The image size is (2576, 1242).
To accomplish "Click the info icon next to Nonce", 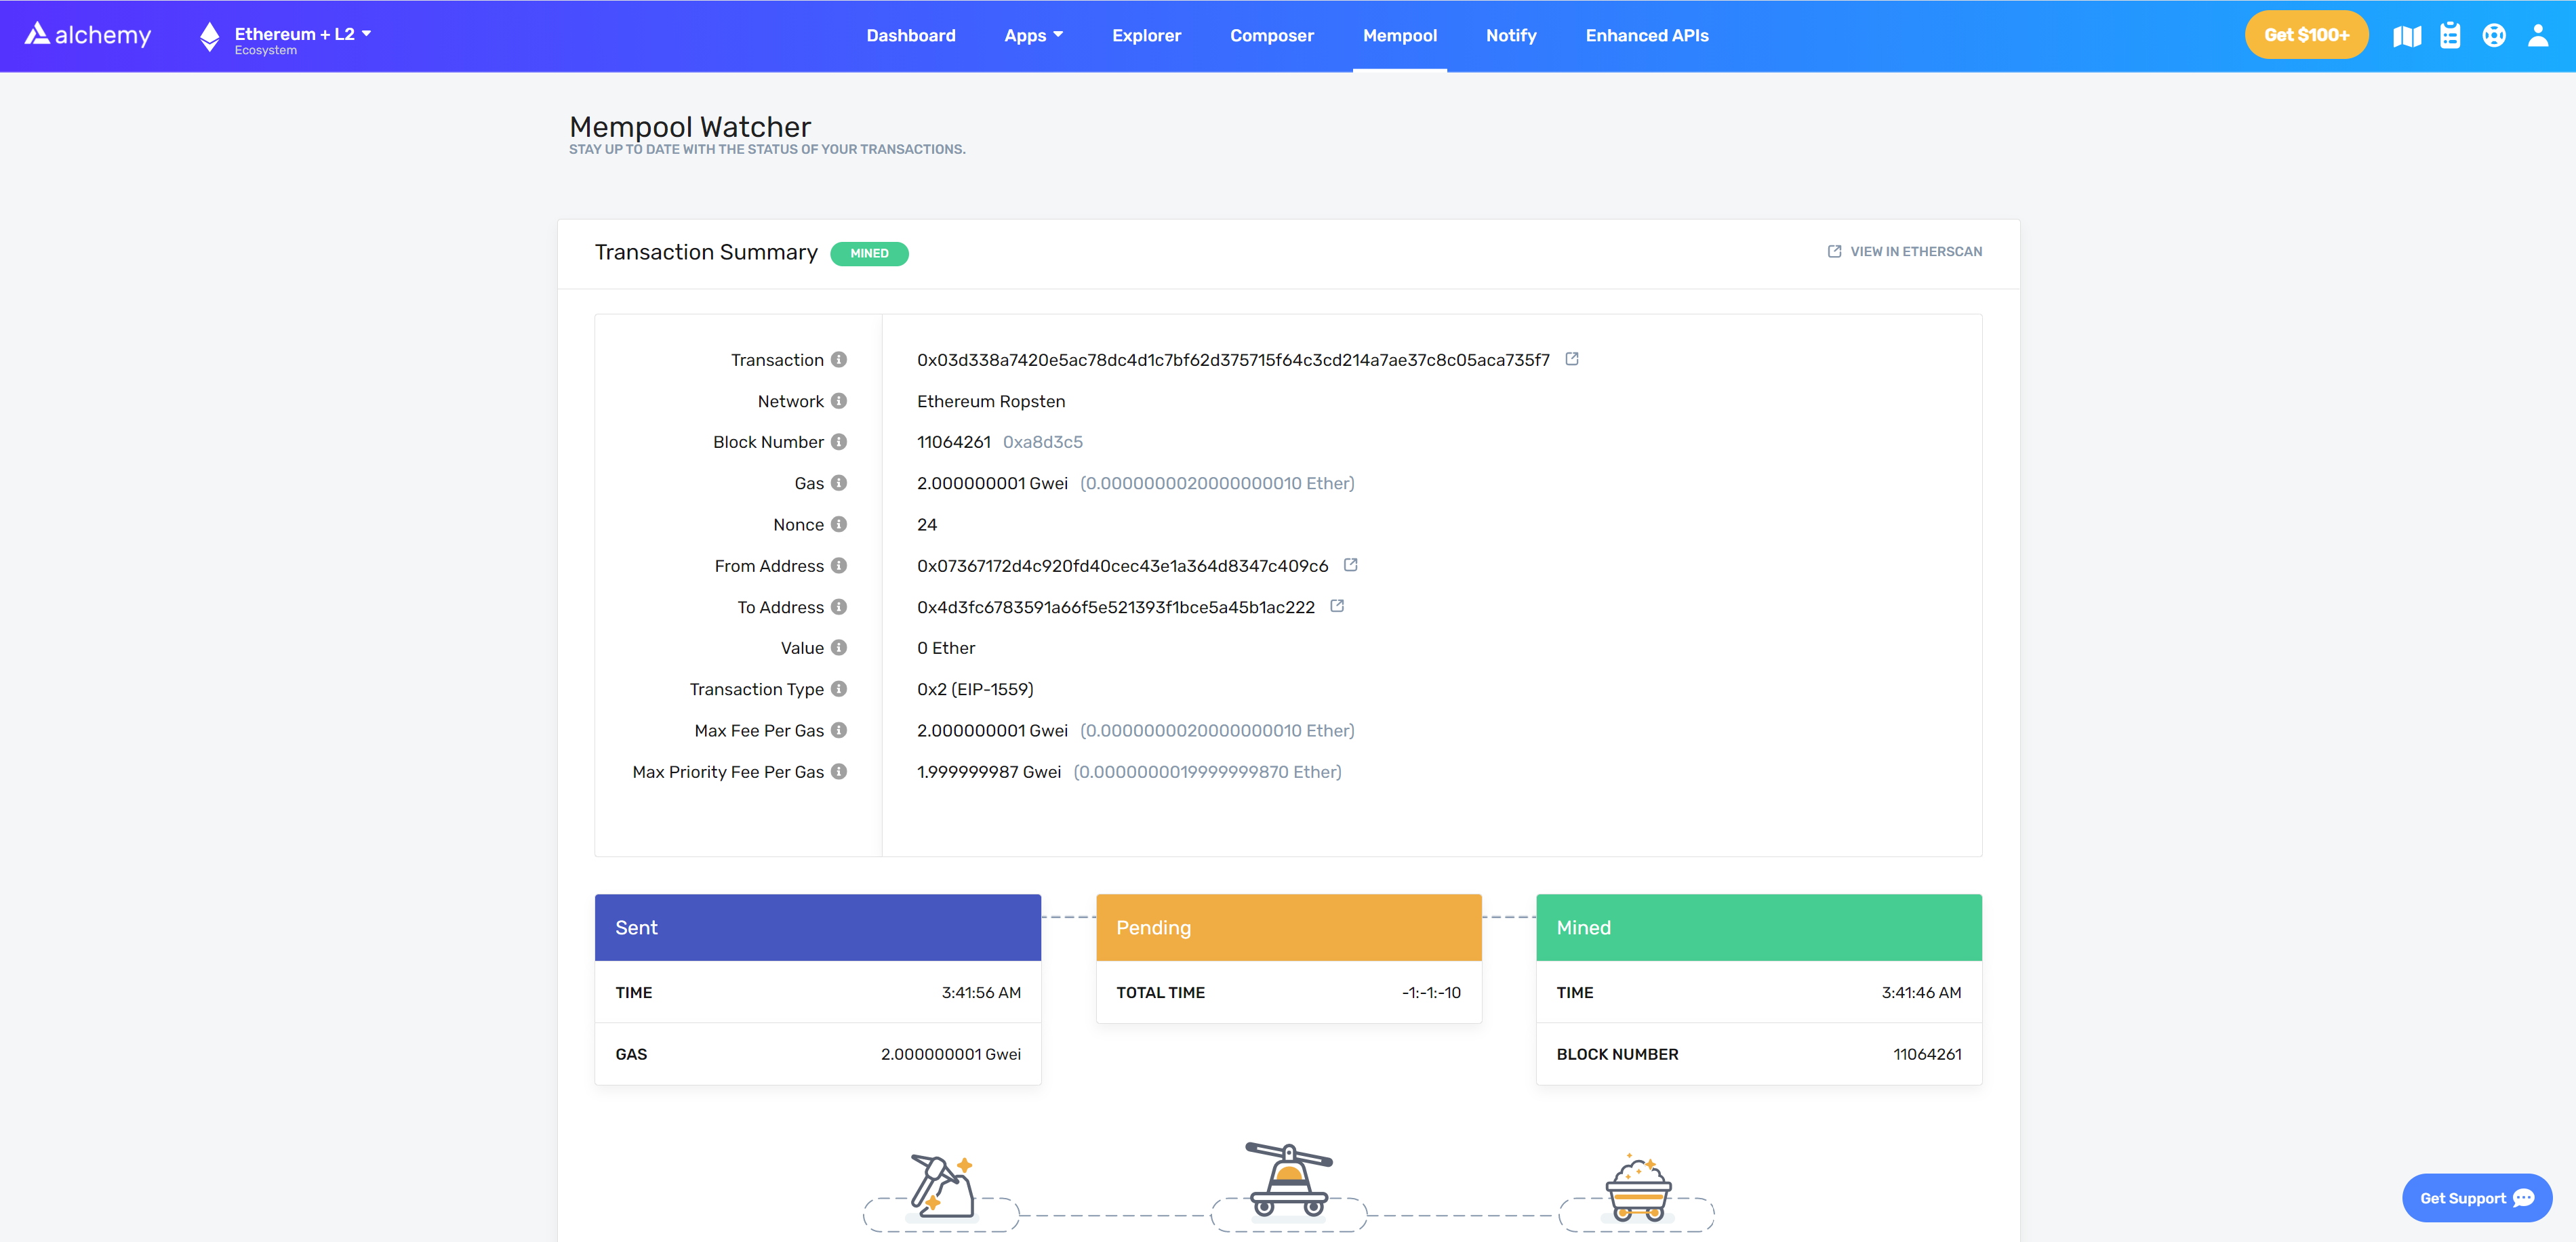I will tap(839, 524).
